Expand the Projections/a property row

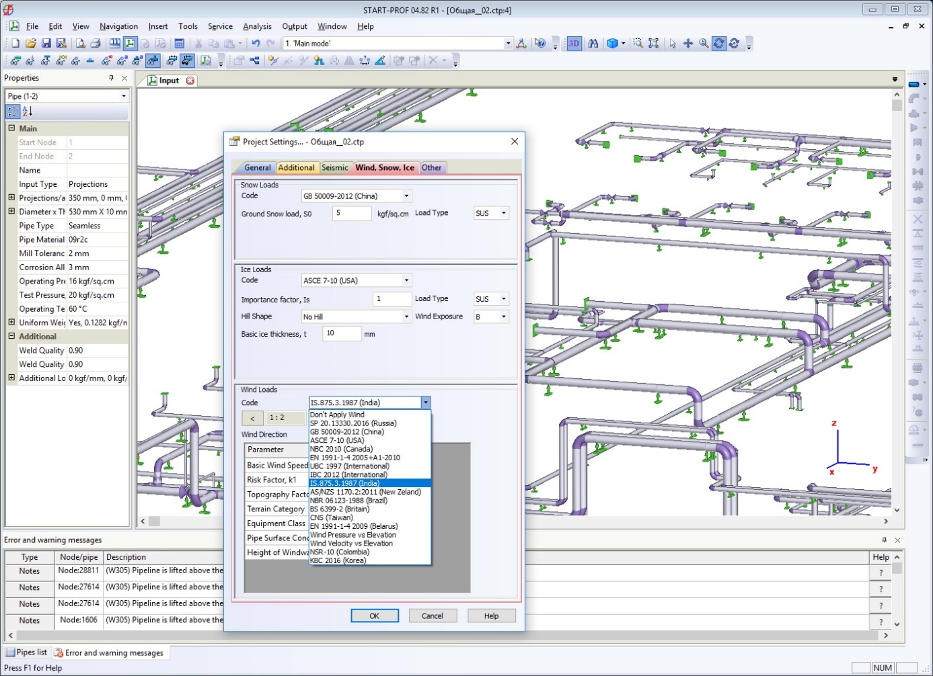pos(11,198)
